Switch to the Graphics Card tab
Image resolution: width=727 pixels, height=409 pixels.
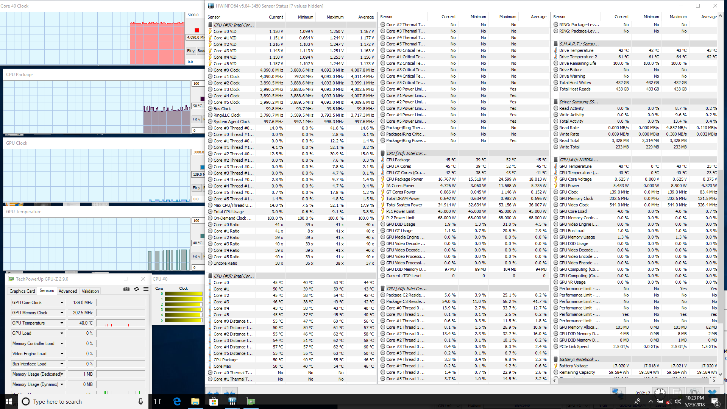22,291
